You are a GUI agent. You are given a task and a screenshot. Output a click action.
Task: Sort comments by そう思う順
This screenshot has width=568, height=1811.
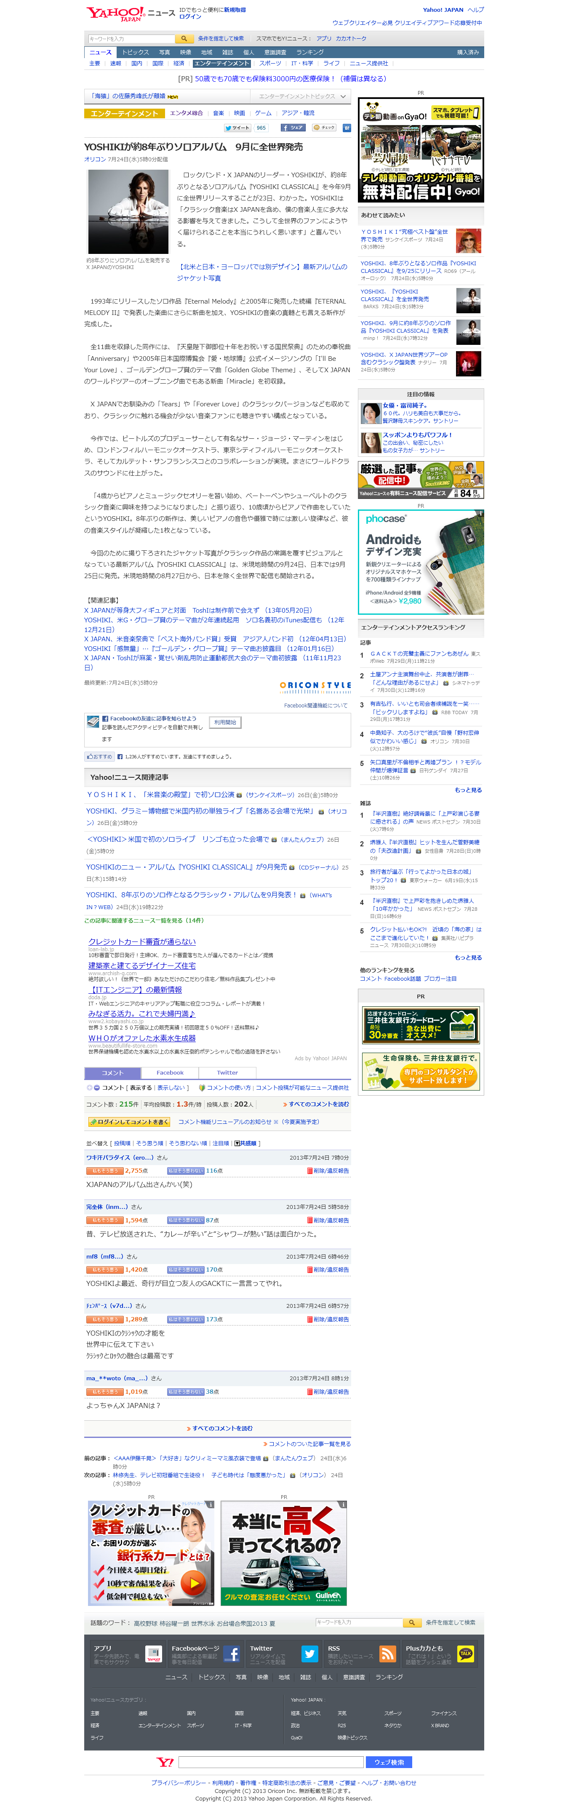point(149,1143)
